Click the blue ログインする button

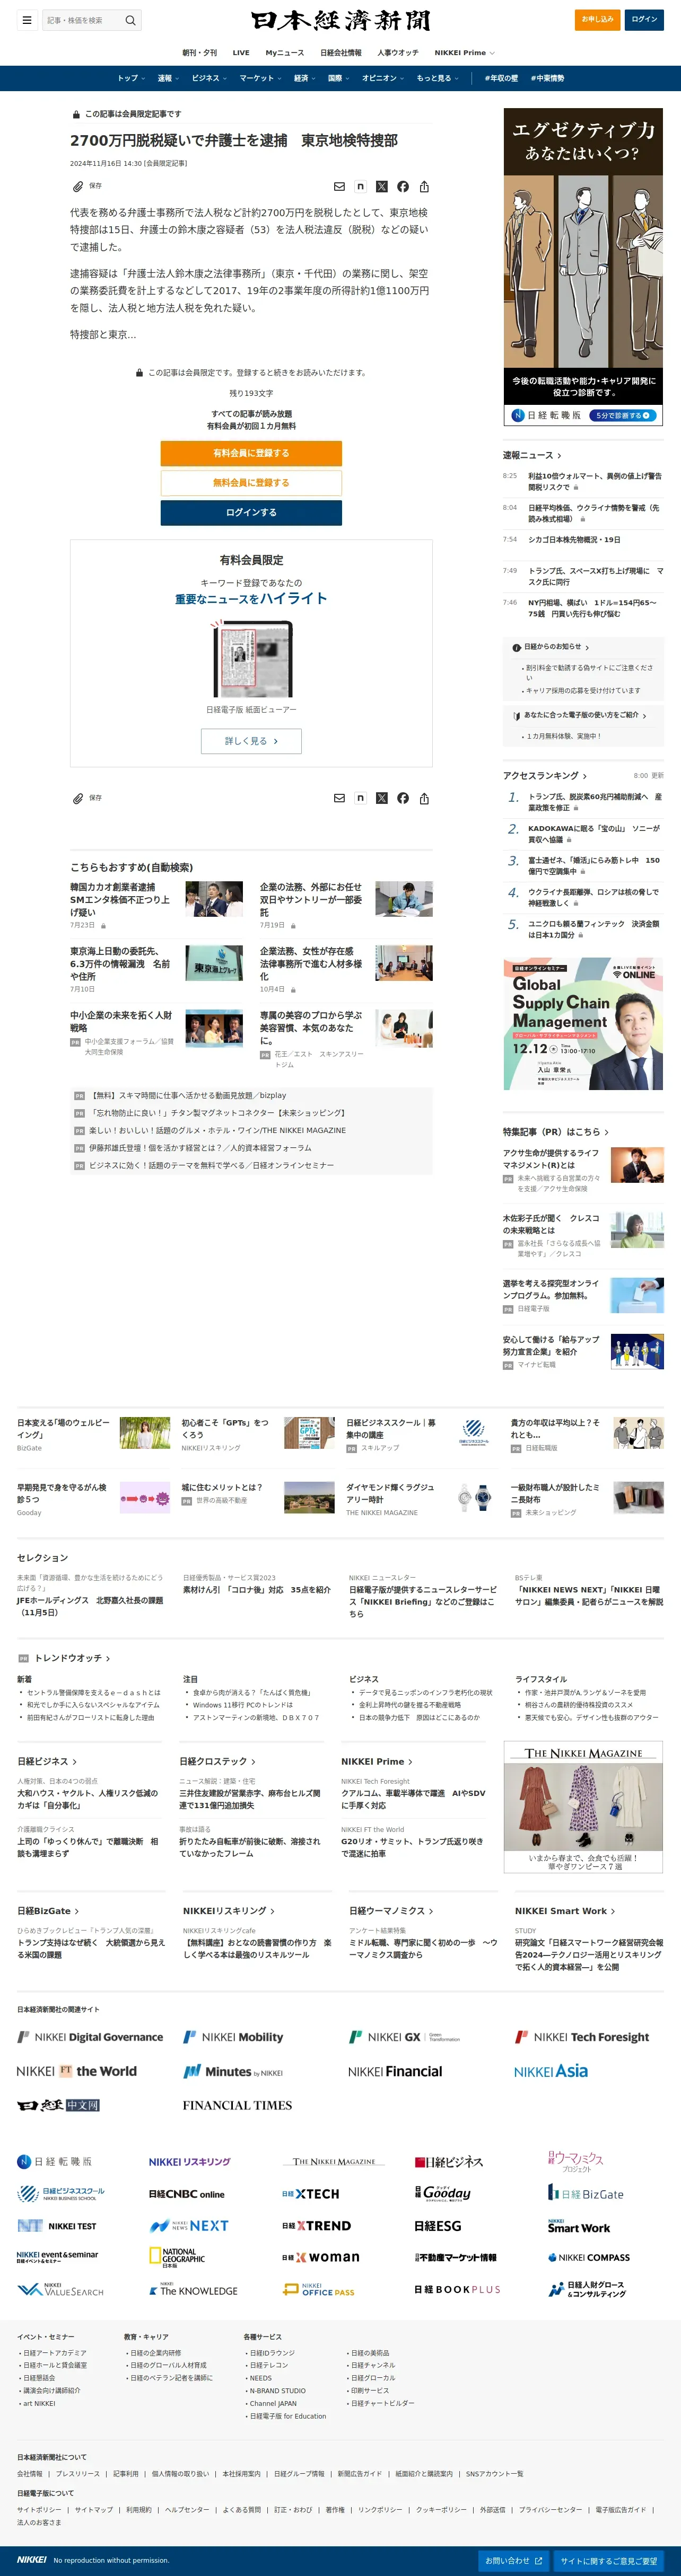(251, 512)
